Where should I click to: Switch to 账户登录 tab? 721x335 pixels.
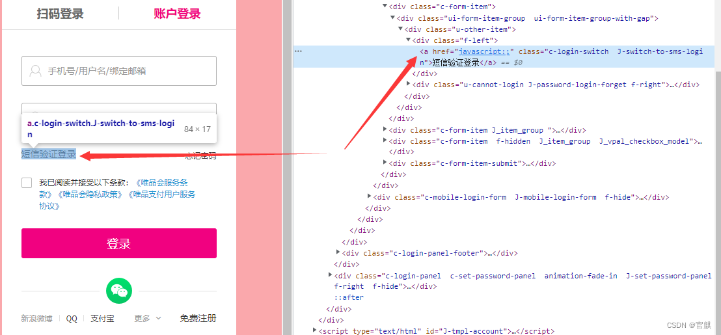click(178, 14)
